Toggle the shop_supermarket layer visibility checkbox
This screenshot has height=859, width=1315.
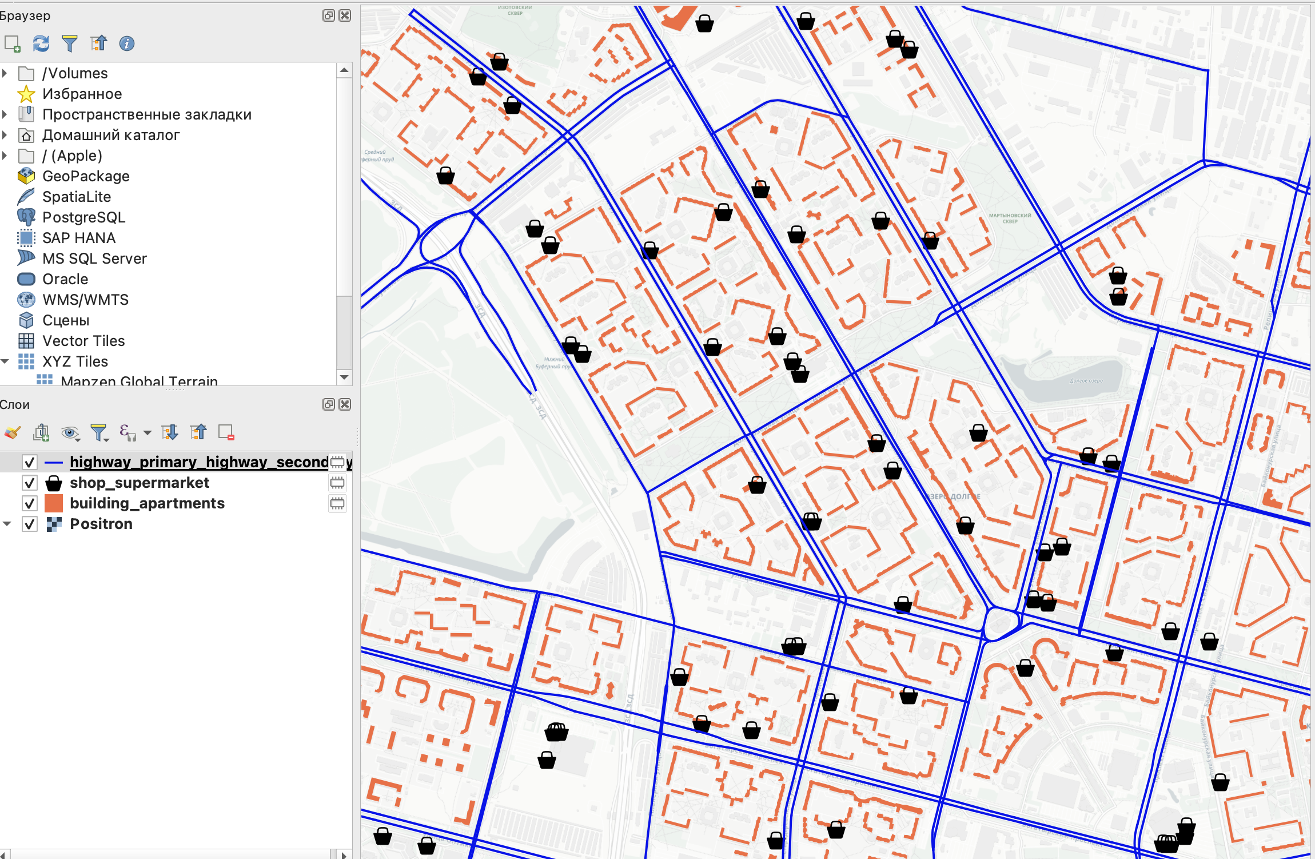point(30,483)
